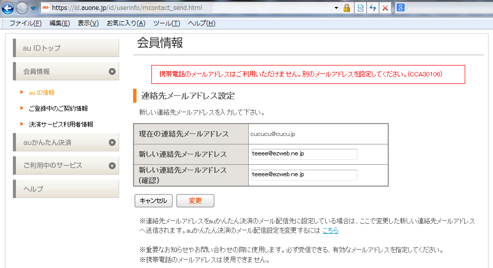This screenshot has height=268, width=493.
Task: Open ご登録中のご契約情報 sidebar link
Action: [x=58, y=108]
